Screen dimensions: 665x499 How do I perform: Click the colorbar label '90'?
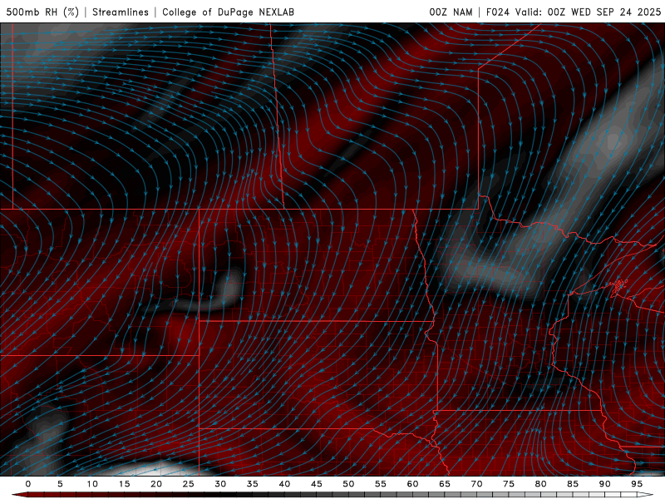(x=604, y=484)
